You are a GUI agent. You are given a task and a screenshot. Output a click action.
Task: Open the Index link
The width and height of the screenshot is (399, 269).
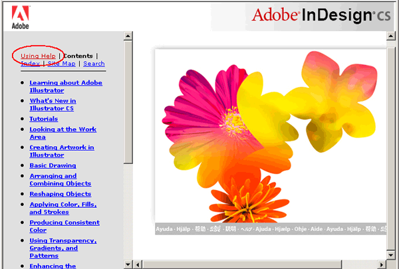[x=31, y=64]
